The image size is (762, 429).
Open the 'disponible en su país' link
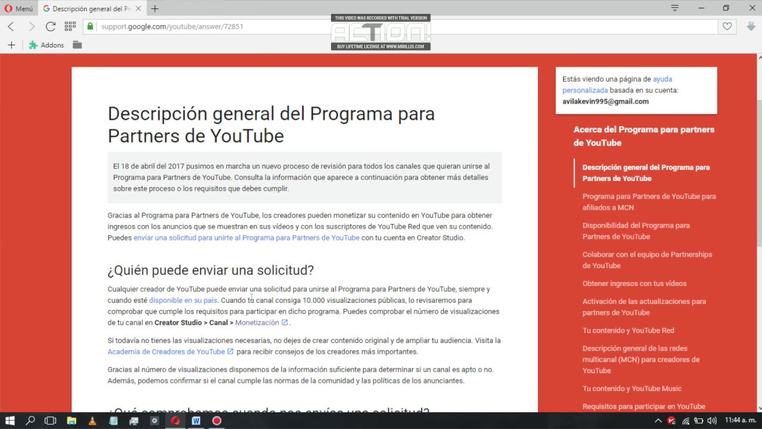[x=183, y=300]
